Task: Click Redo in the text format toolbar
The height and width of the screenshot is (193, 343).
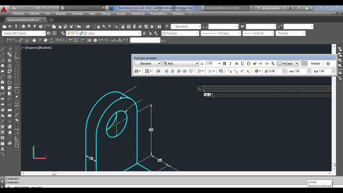Action: (x=267, y=64)
